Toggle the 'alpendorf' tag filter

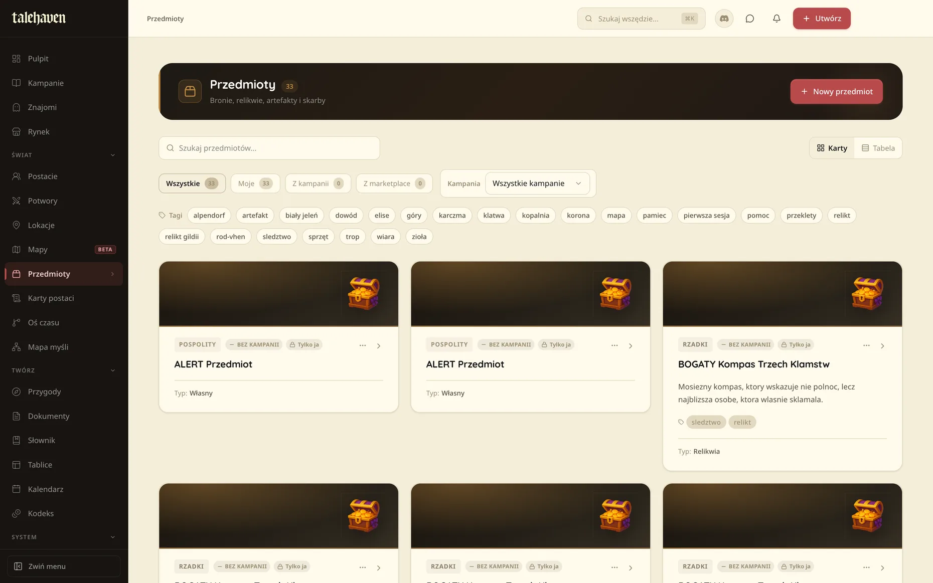click(x=209, y=215)
